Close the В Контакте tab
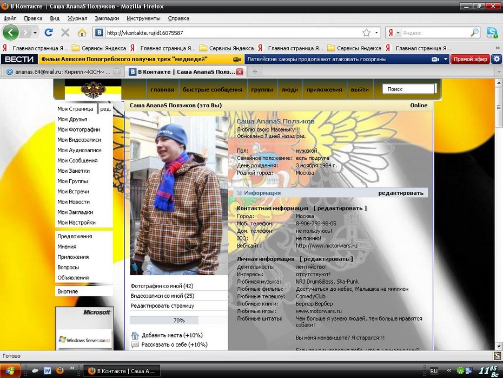503x378 pixels. pyautogui.click(x=240, y=72)
